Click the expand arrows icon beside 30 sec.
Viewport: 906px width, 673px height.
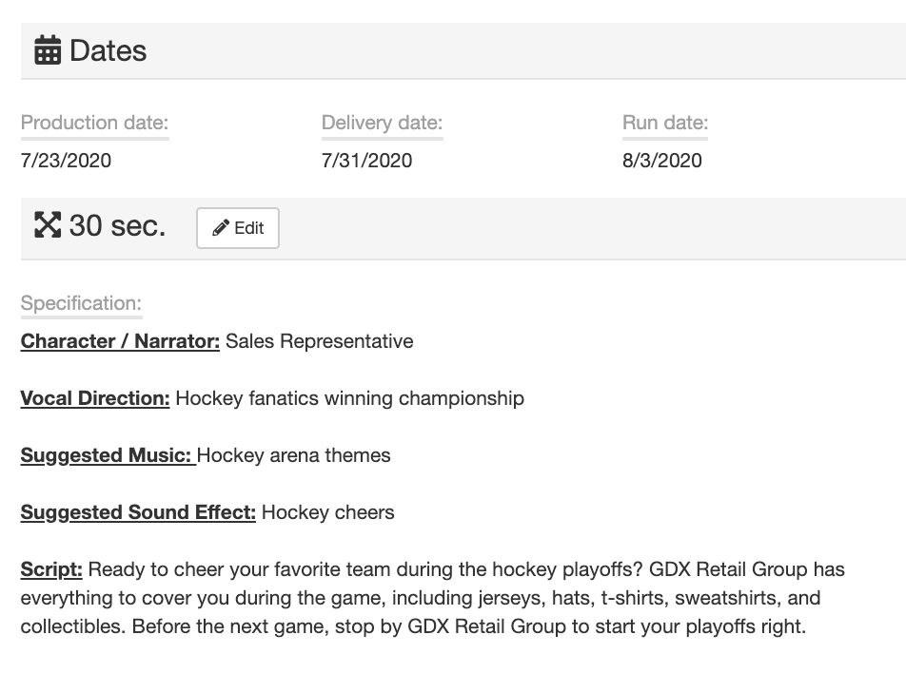(x=48, y=225)
